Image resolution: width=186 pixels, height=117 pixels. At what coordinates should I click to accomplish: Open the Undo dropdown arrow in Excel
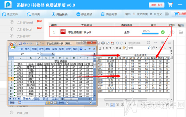tap(27, 44)
